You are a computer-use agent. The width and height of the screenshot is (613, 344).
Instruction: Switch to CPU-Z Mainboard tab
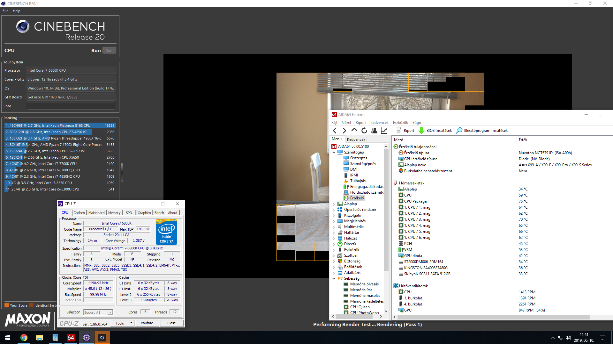pyautogui.click(x=96, y=213)
